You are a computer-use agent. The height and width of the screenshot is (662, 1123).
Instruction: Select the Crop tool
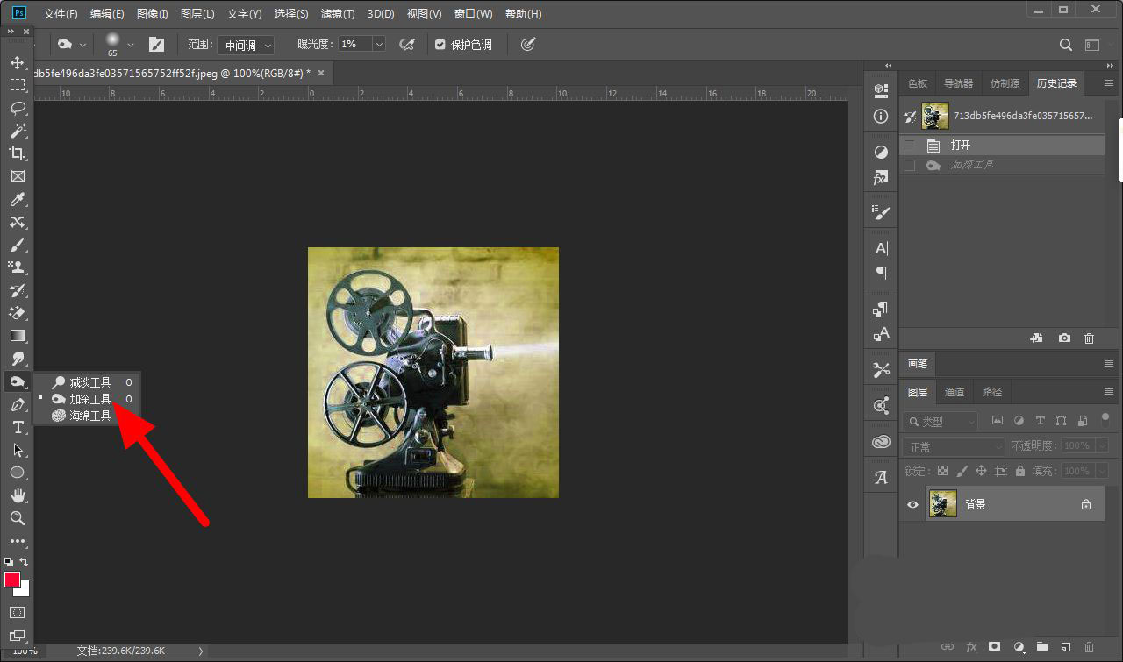point(17,153)
